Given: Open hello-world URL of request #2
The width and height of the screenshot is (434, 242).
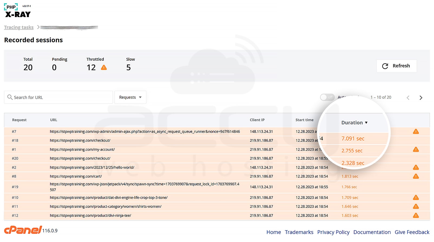Looking at the screenshot, I should coord(92,167).
